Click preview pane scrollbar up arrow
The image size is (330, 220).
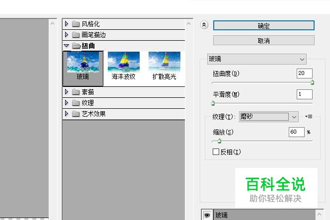(x=52, y=23)
